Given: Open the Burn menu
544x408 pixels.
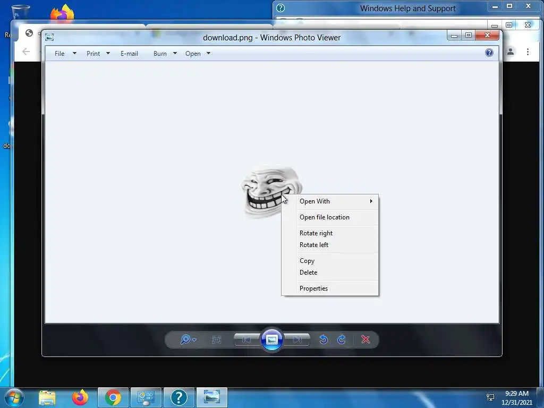Looking at the screenshot, I should (160, 54).
